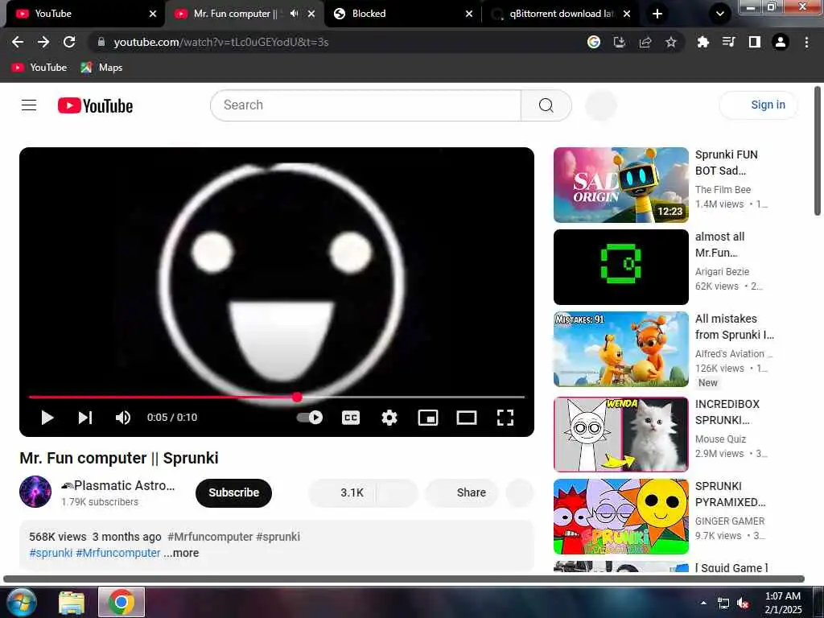
Task: Open Chrome extensions puzzle icon
Action: [x=702, y=42]
